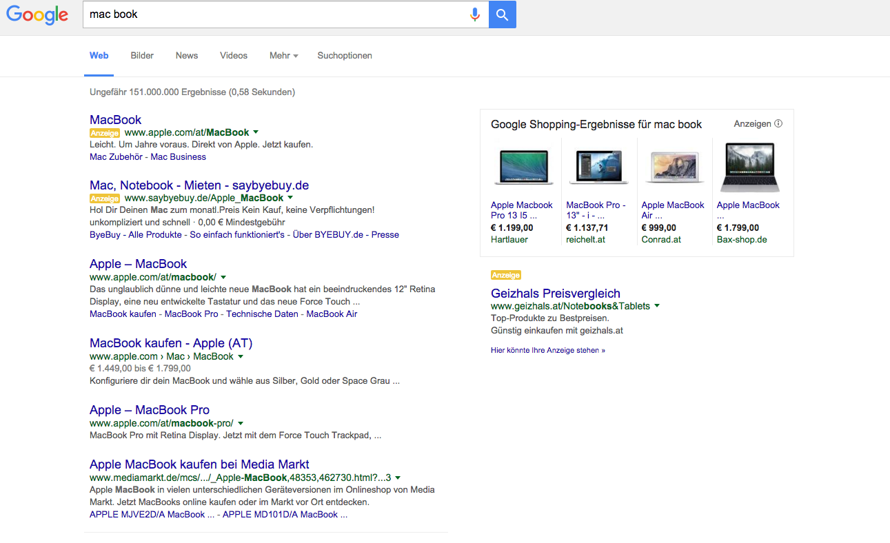Open Apple MacBook € 1.799,00 shopping link

(748, 210)
